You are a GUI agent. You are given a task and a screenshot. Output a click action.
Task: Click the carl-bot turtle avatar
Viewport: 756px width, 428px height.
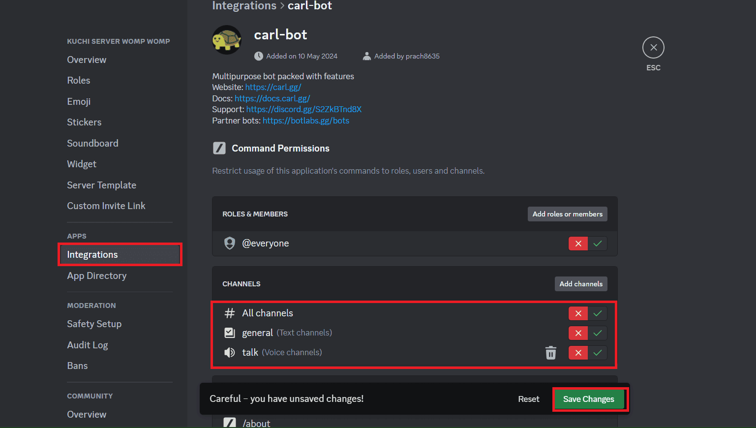(x=227, y=40)
